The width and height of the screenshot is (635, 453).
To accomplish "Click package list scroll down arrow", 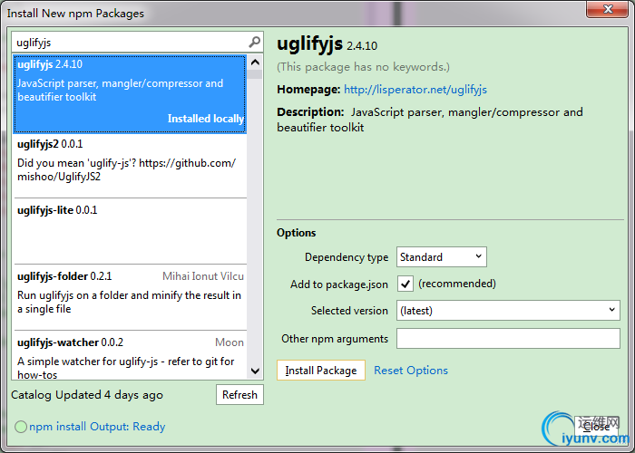I will (x=255, y=371).
